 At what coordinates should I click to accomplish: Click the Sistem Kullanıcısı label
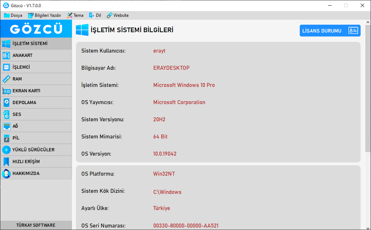103,51
